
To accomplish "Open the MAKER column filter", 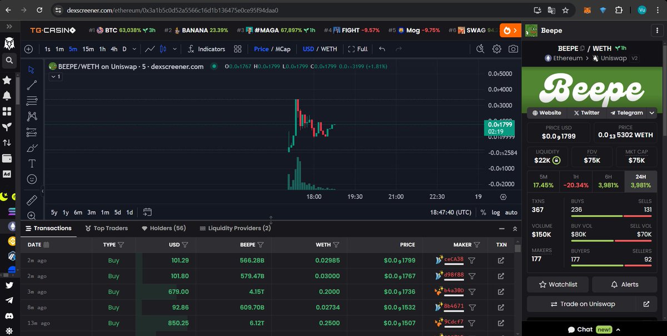I will pos(477,244).
